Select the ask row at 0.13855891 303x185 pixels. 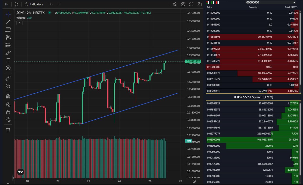click(x=252, y=37)
